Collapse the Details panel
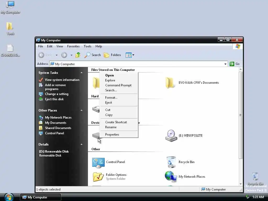 coord(82,144)
